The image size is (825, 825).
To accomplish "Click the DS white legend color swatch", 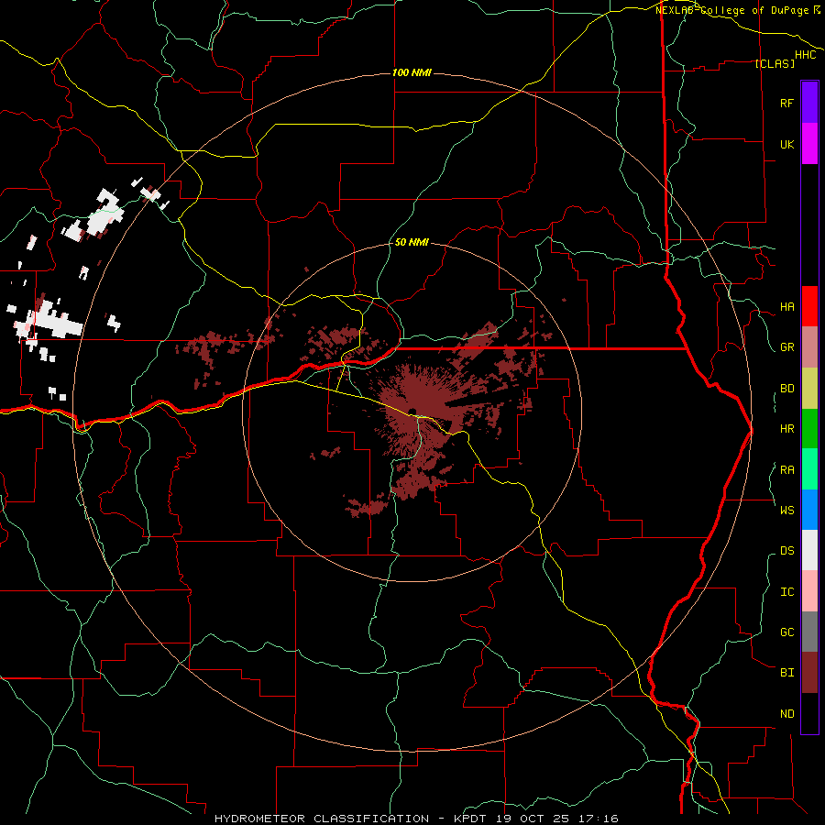I will [x=809, y=550].
